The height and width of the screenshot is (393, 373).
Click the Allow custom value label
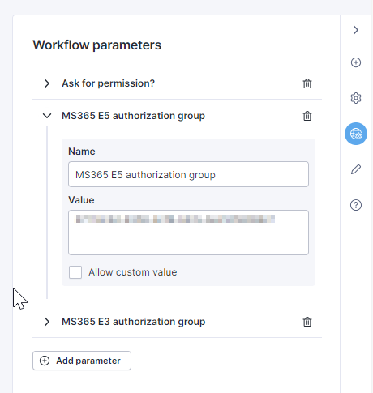click(x=133, y=272)
